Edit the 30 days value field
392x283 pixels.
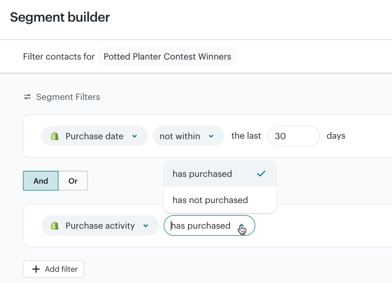pos(293,136)
